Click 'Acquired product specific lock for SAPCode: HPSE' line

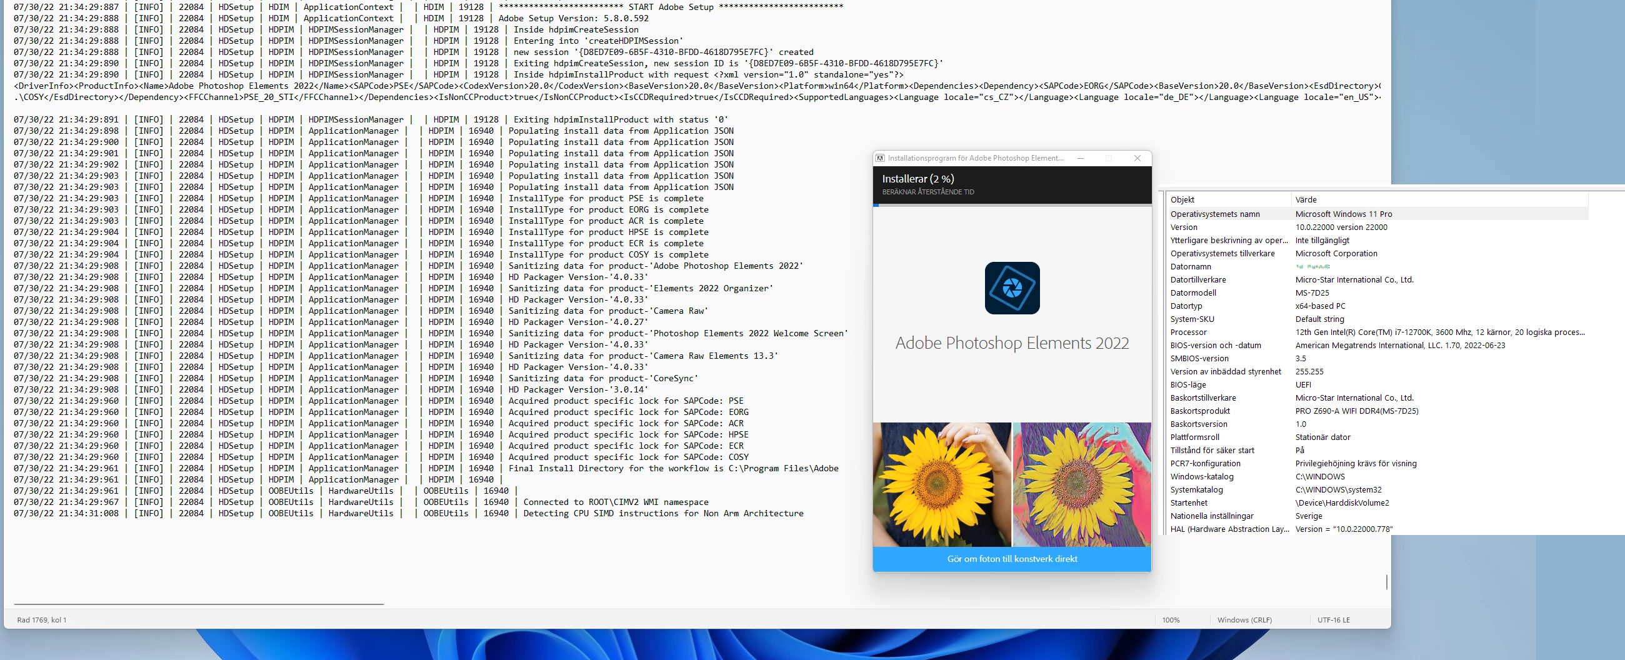point(381,435)
